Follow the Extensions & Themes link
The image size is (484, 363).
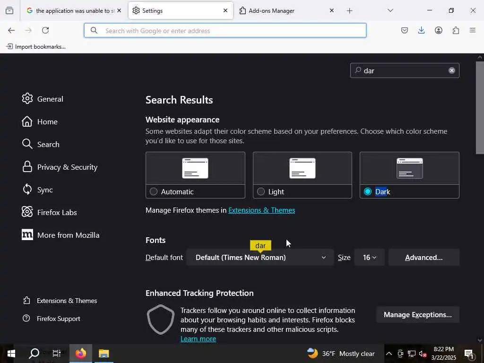pos(262,210)
